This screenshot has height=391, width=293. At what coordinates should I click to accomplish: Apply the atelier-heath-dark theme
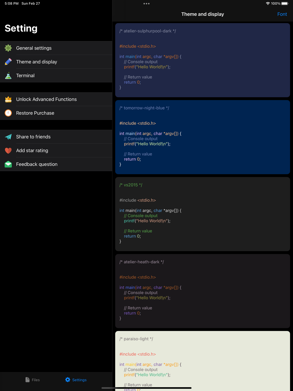point(202,291)
